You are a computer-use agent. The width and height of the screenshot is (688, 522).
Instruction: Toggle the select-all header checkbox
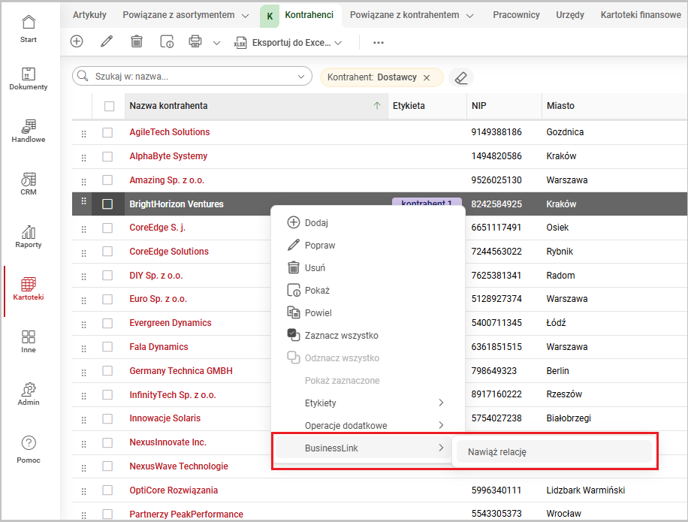pos(109,106)
